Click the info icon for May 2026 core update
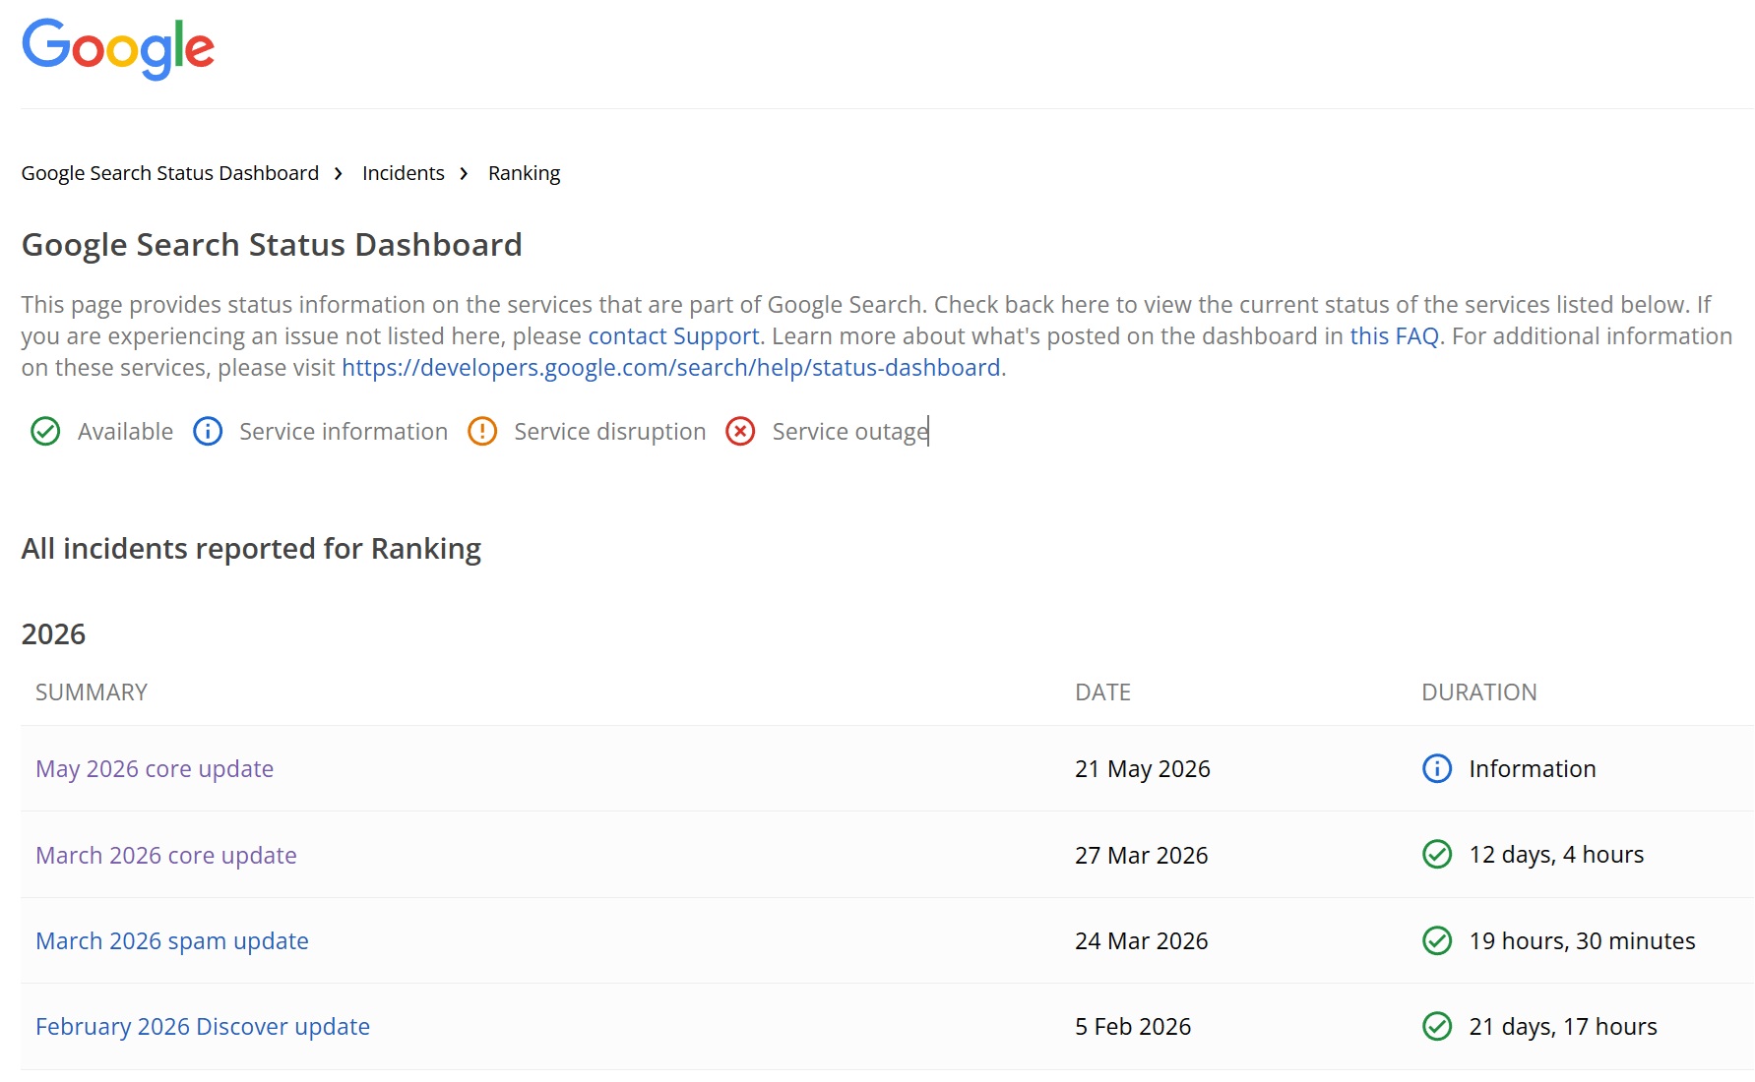This screenshot has height=1082, width=1755. pyautogui.click(x=1437, y=768)
